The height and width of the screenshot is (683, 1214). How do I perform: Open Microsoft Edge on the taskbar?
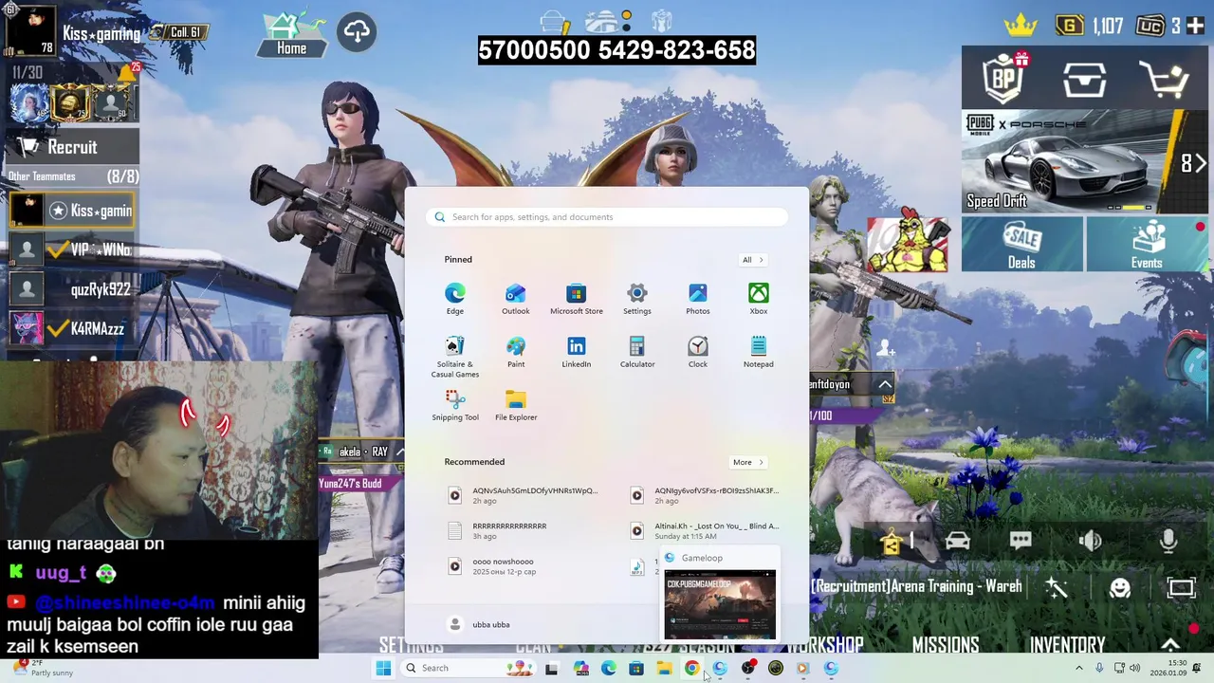point(608,668)
